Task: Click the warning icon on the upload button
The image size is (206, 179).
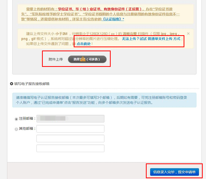Action: 83,59
